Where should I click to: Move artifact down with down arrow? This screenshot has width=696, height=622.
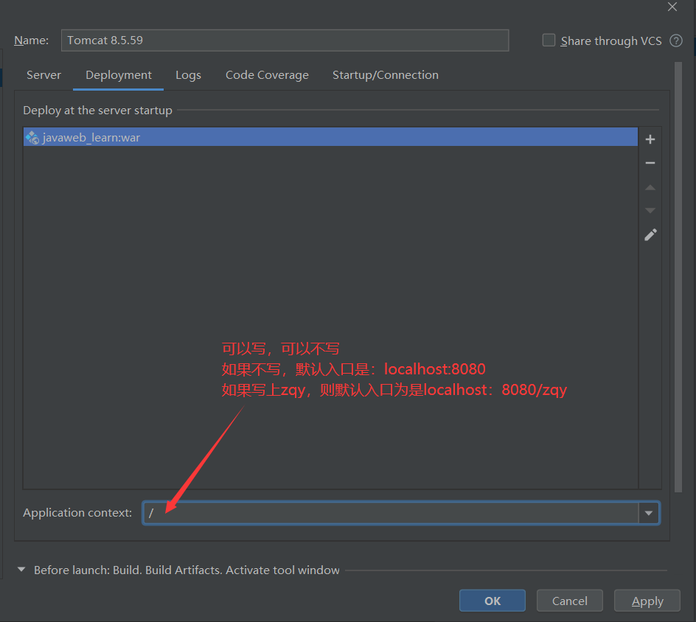point(650,211)
